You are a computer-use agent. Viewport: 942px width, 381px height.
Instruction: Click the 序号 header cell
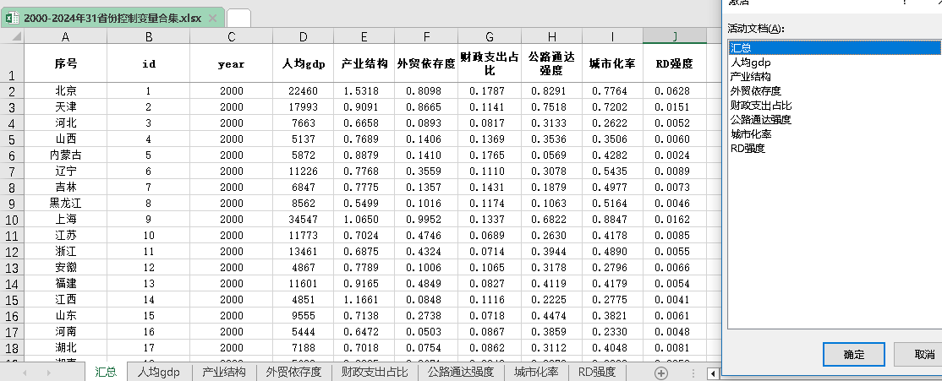pyautogui.click(x=65, y=63)
